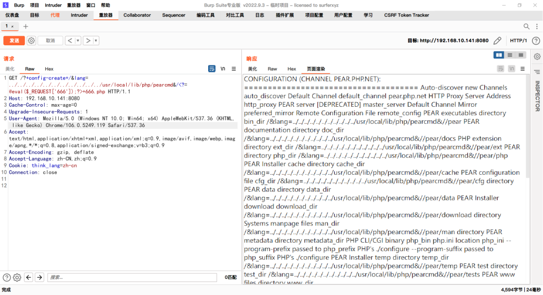The width and height of the screenshot is (543, 295).
Task: Switch to 日志 logger tab
Action: [260, 15]
